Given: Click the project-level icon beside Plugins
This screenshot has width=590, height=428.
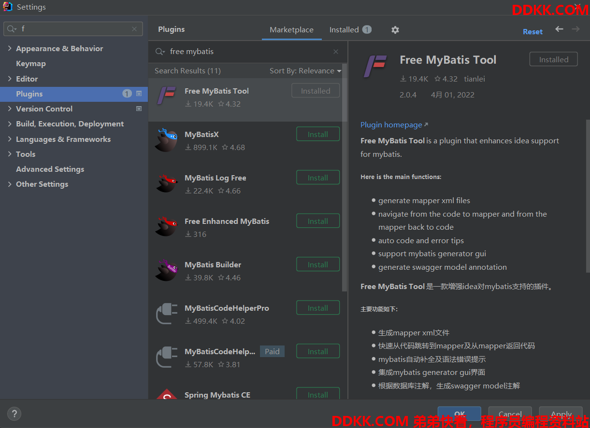Looking at the screenshot, I should tap(139, 94).
